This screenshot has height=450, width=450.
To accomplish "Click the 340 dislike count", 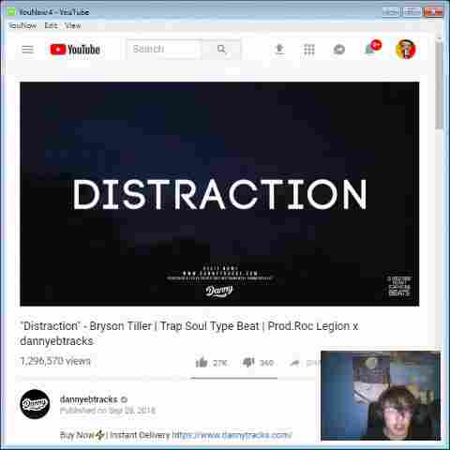I will click(x=266, y=363).
